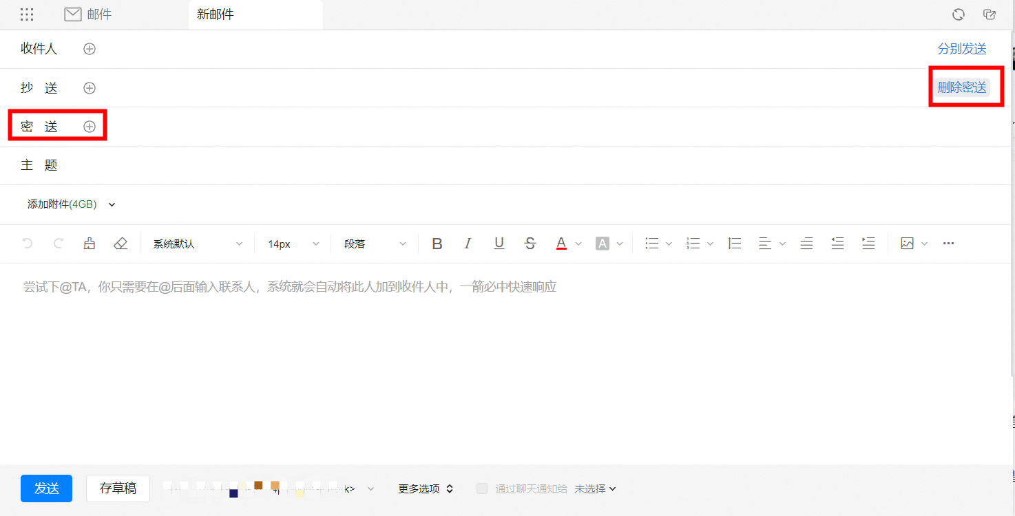Increase paragraph indent
This screenshot has height=516, width=1015.
868,244
